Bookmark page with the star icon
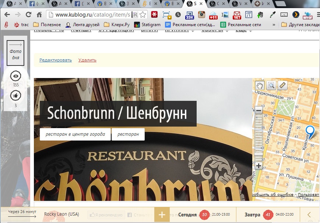This screenshot has height=223, width=320. (143, 14)
